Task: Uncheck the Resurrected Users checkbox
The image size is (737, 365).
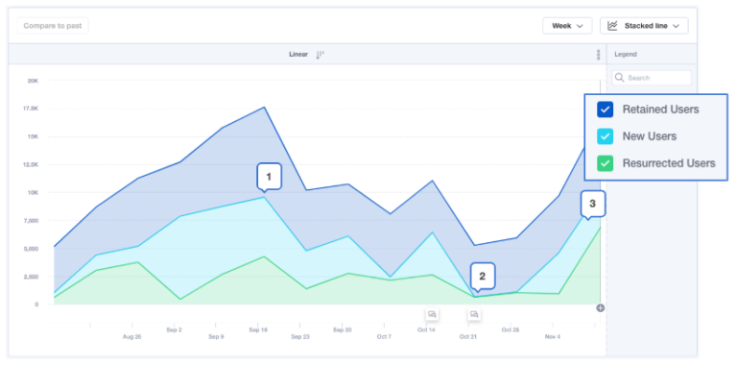Action: pyautogui.click(x=606, y=163)
